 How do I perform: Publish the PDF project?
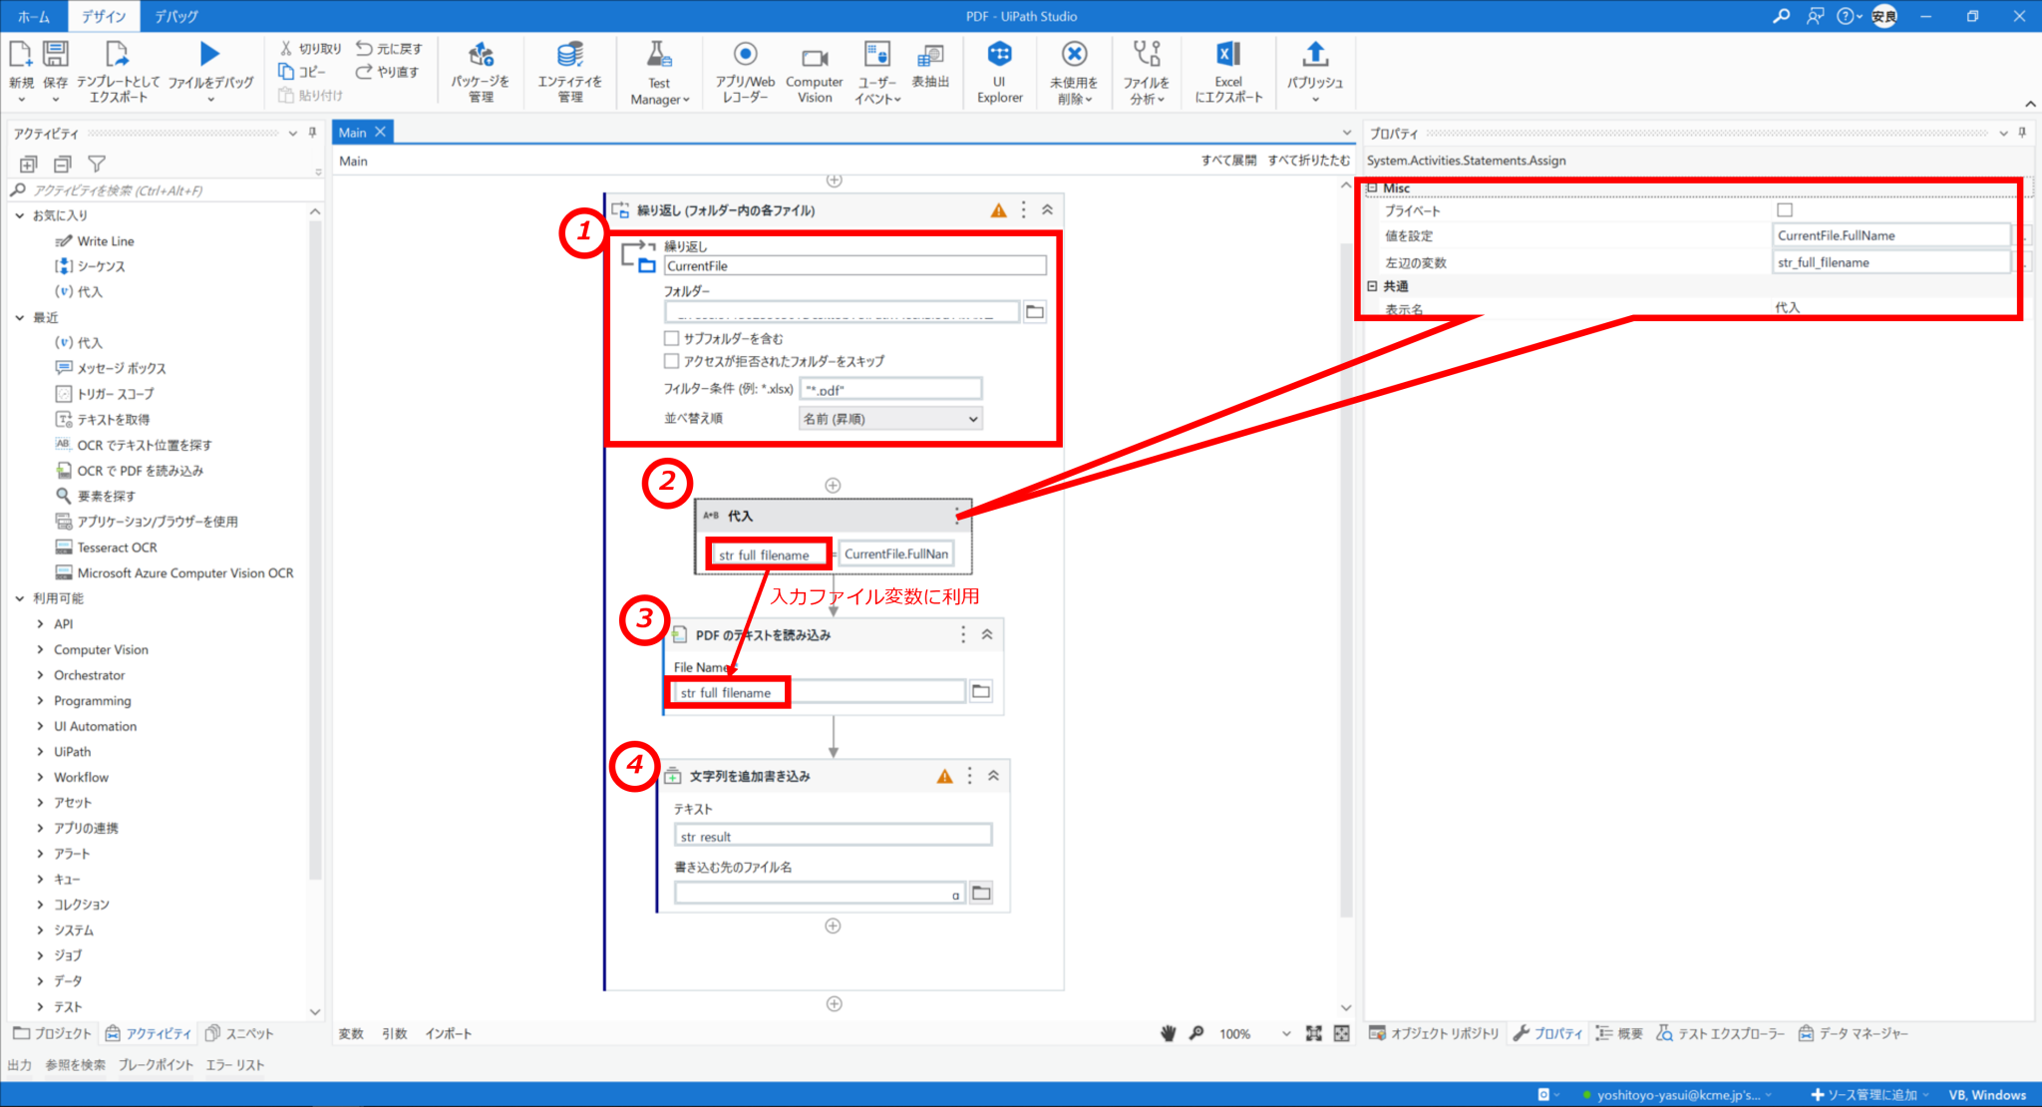[1315, 70]
